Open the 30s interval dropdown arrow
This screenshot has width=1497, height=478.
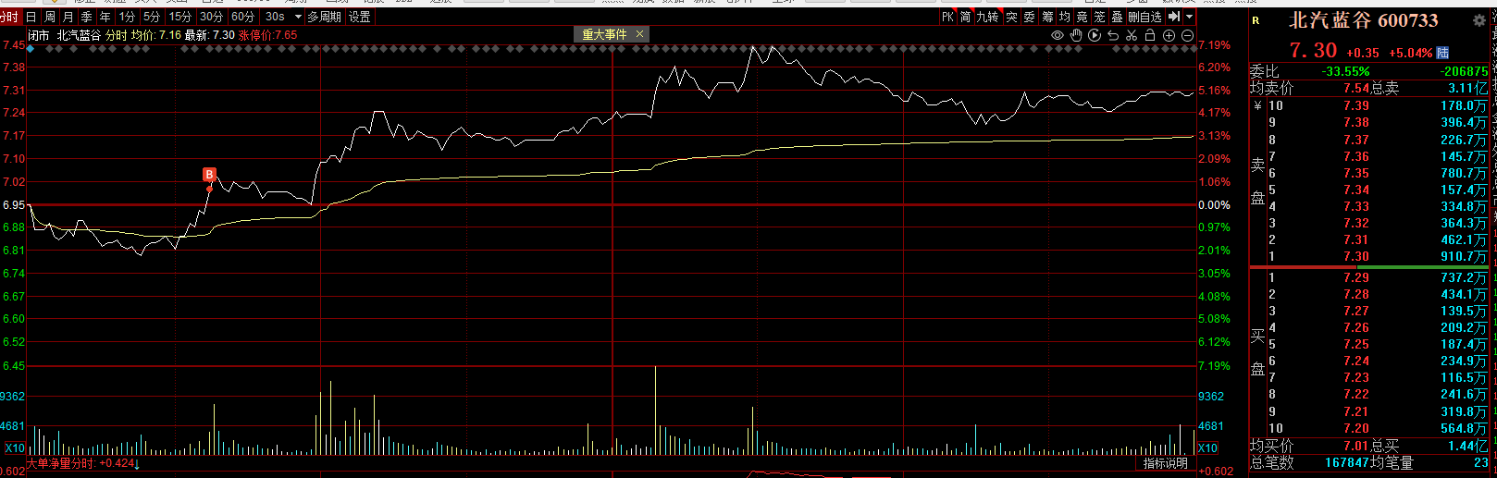pyautogui.click(x=298, y=17)
